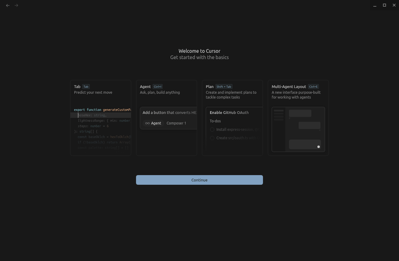The image size is (399, 261).
Task: Click the Ctrl+E shortcut badge
Action: click(x=313, y=86)
